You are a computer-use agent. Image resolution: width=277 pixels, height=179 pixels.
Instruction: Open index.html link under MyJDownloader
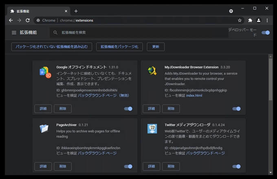coord(194,96)
